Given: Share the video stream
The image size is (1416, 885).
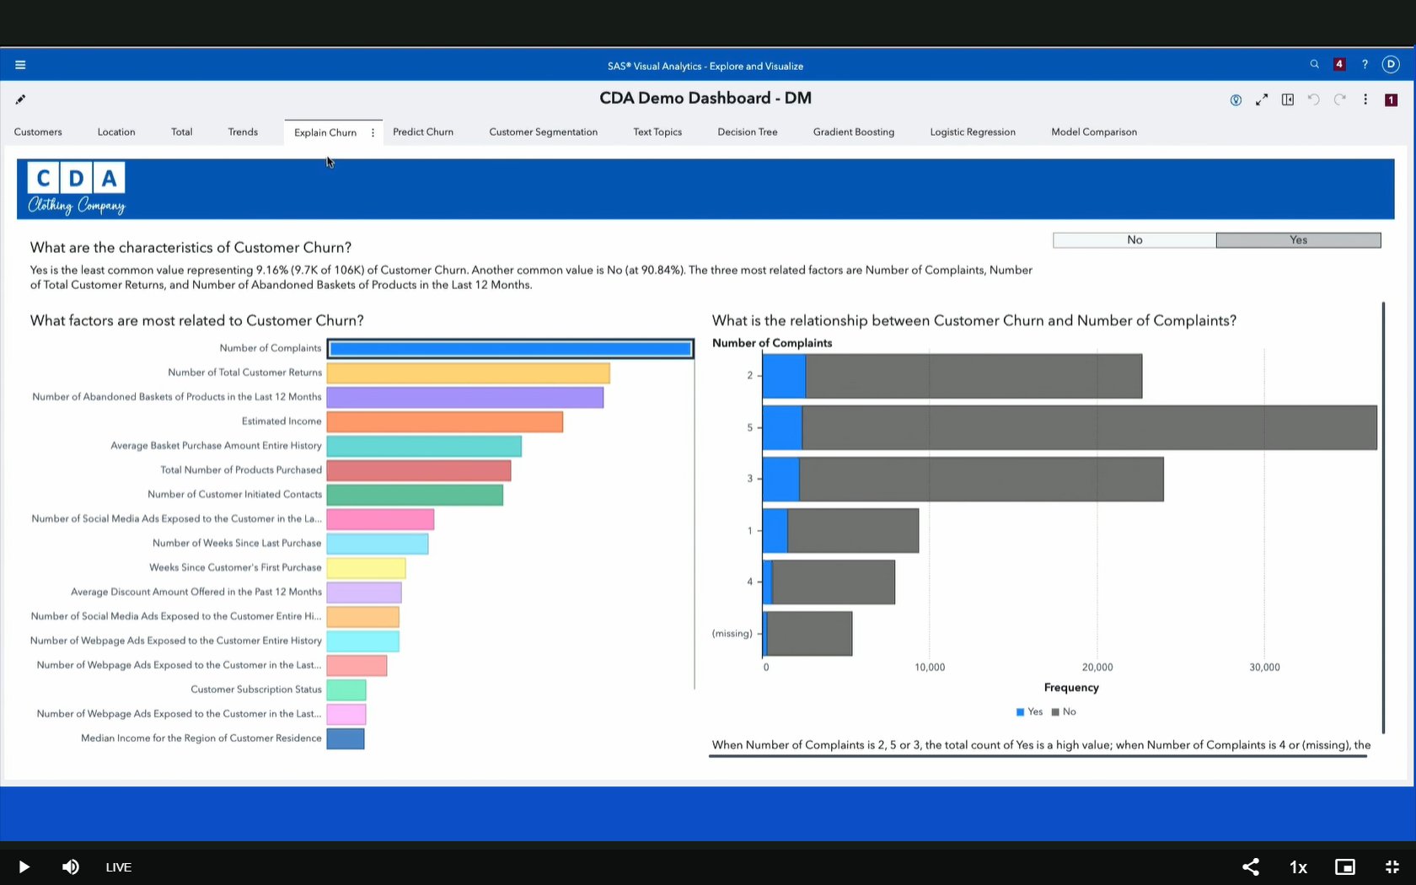Looking at the screenshot, I should pyautogui.click(x=1251, y=866).
